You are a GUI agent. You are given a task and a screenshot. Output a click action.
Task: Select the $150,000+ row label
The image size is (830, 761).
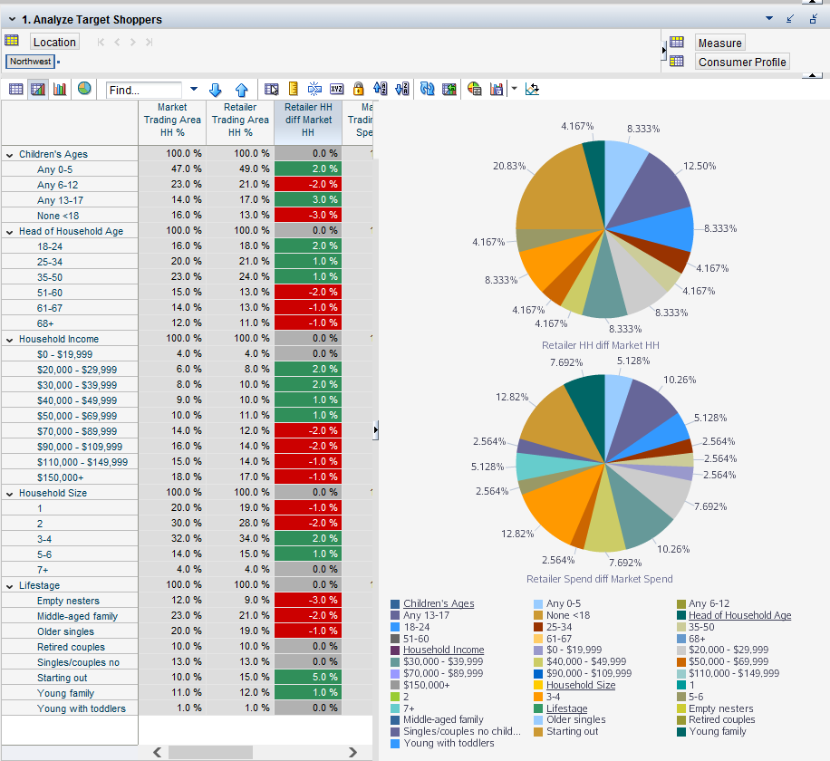click(x=61, y=477)
